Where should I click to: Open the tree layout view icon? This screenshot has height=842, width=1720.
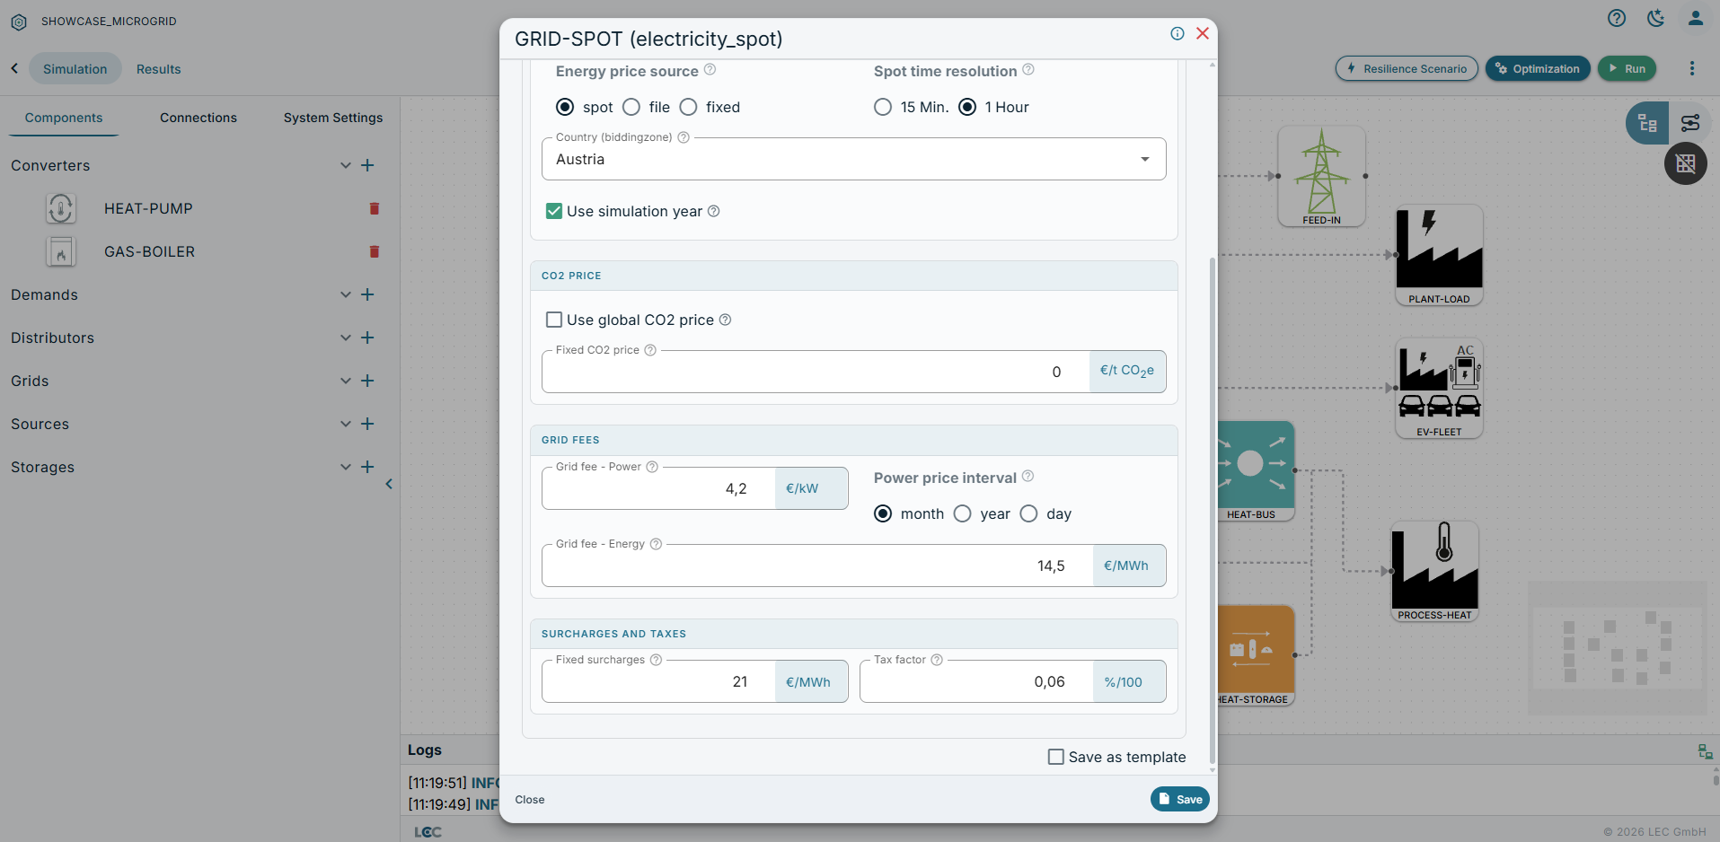[x=1647, y=123]
